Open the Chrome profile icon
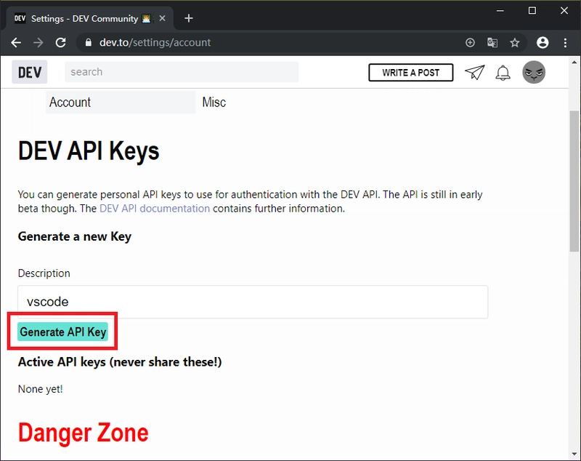The width and height of the screenshot is (581, 461). click(x=543, y=43)
